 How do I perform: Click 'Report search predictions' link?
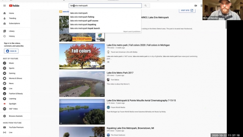132,32
